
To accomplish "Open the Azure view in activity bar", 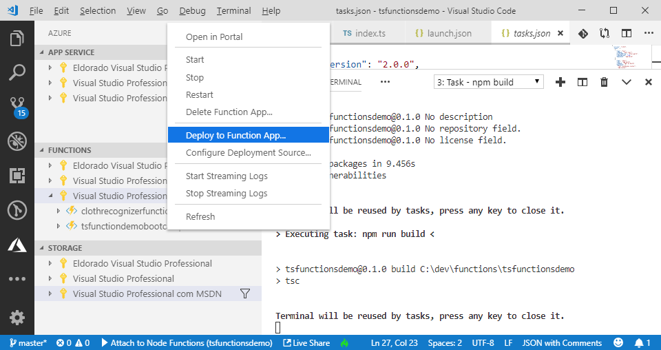I will pyautogui.click(x=17, y=245).
